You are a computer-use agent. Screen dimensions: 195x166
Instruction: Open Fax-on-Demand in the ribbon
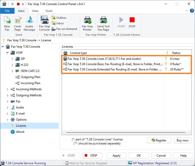(64, 29)
